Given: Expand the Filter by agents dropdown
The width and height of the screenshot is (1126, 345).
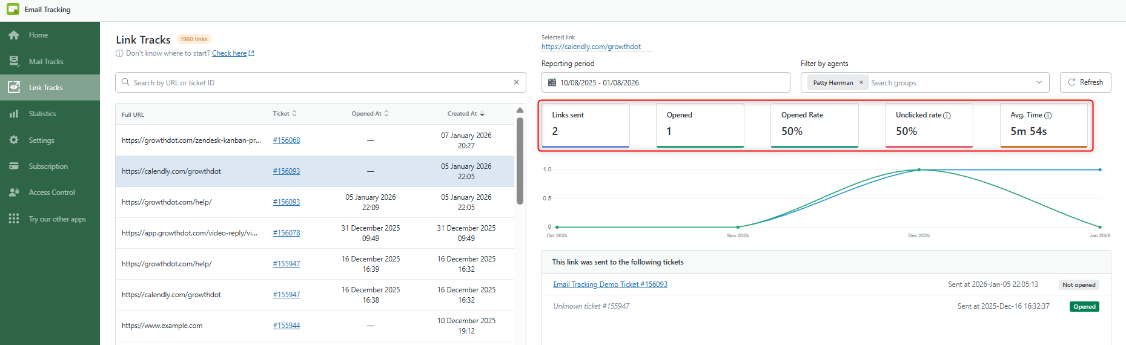Looking at the screenshot, I should click(x=1039, y=82).
